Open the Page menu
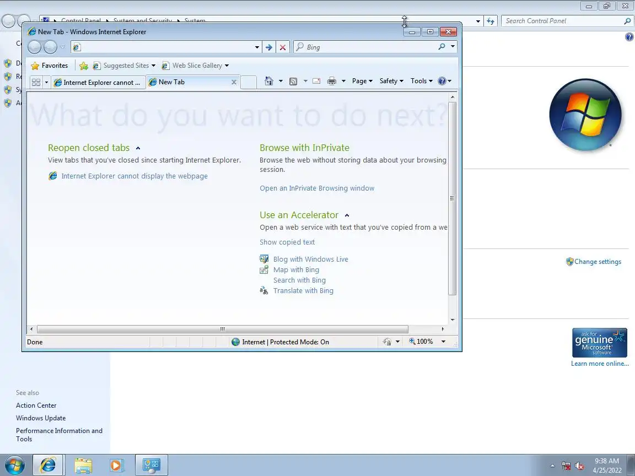 click(x=362, y=81)
